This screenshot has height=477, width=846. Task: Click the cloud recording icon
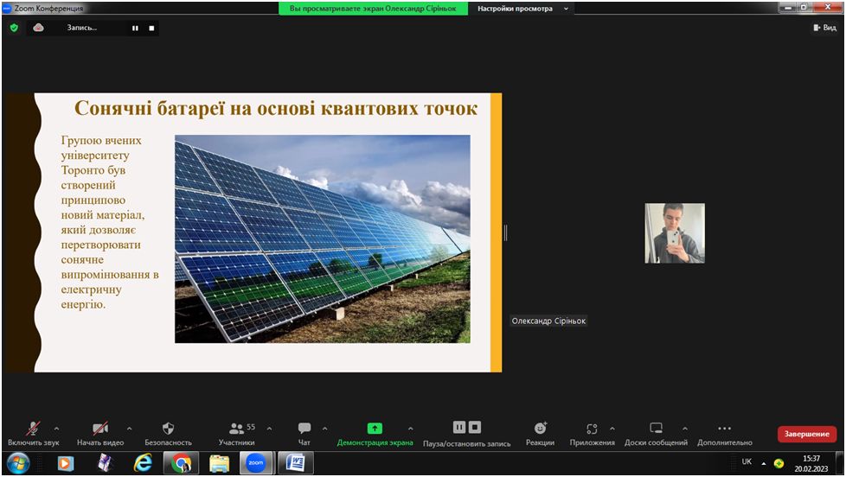pos(38,28)
